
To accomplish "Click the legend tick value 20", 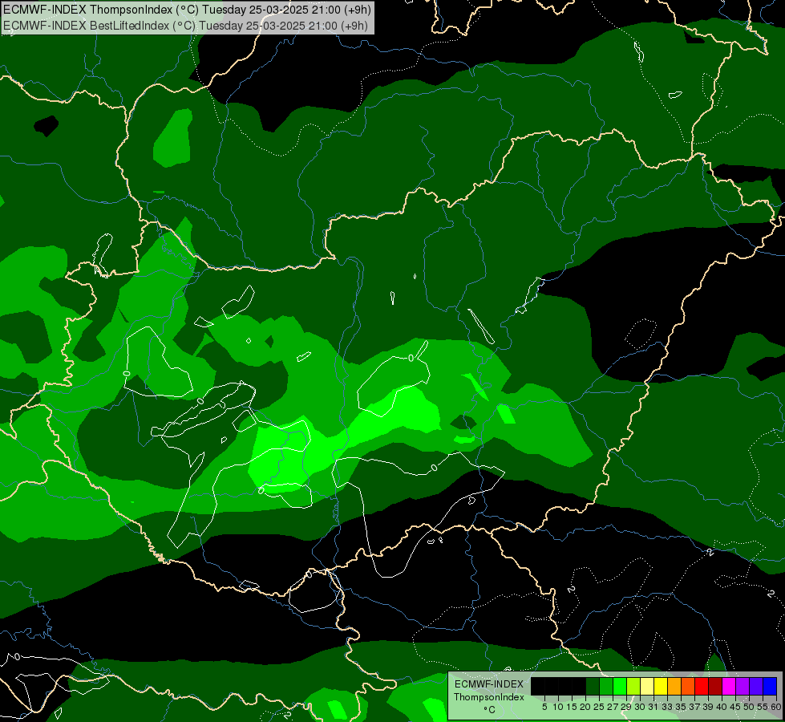I will pyautogui.click(x=586, y=707).
